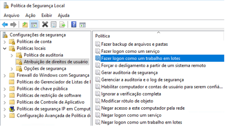The image size is (225, 127).
Task: Click icon beside Fazer logon como um serviço
Action: point(98,51)
